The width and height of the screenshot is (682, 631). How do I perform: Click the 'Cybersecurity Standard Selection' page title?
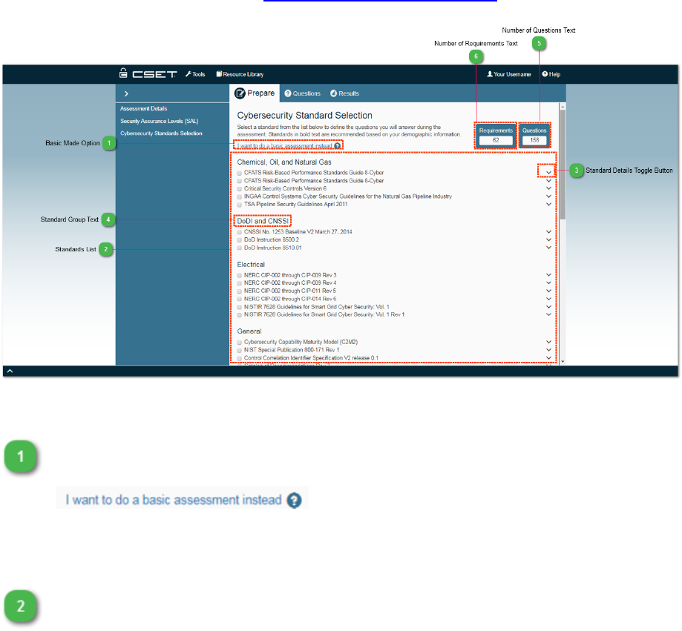tap(304, 116)
